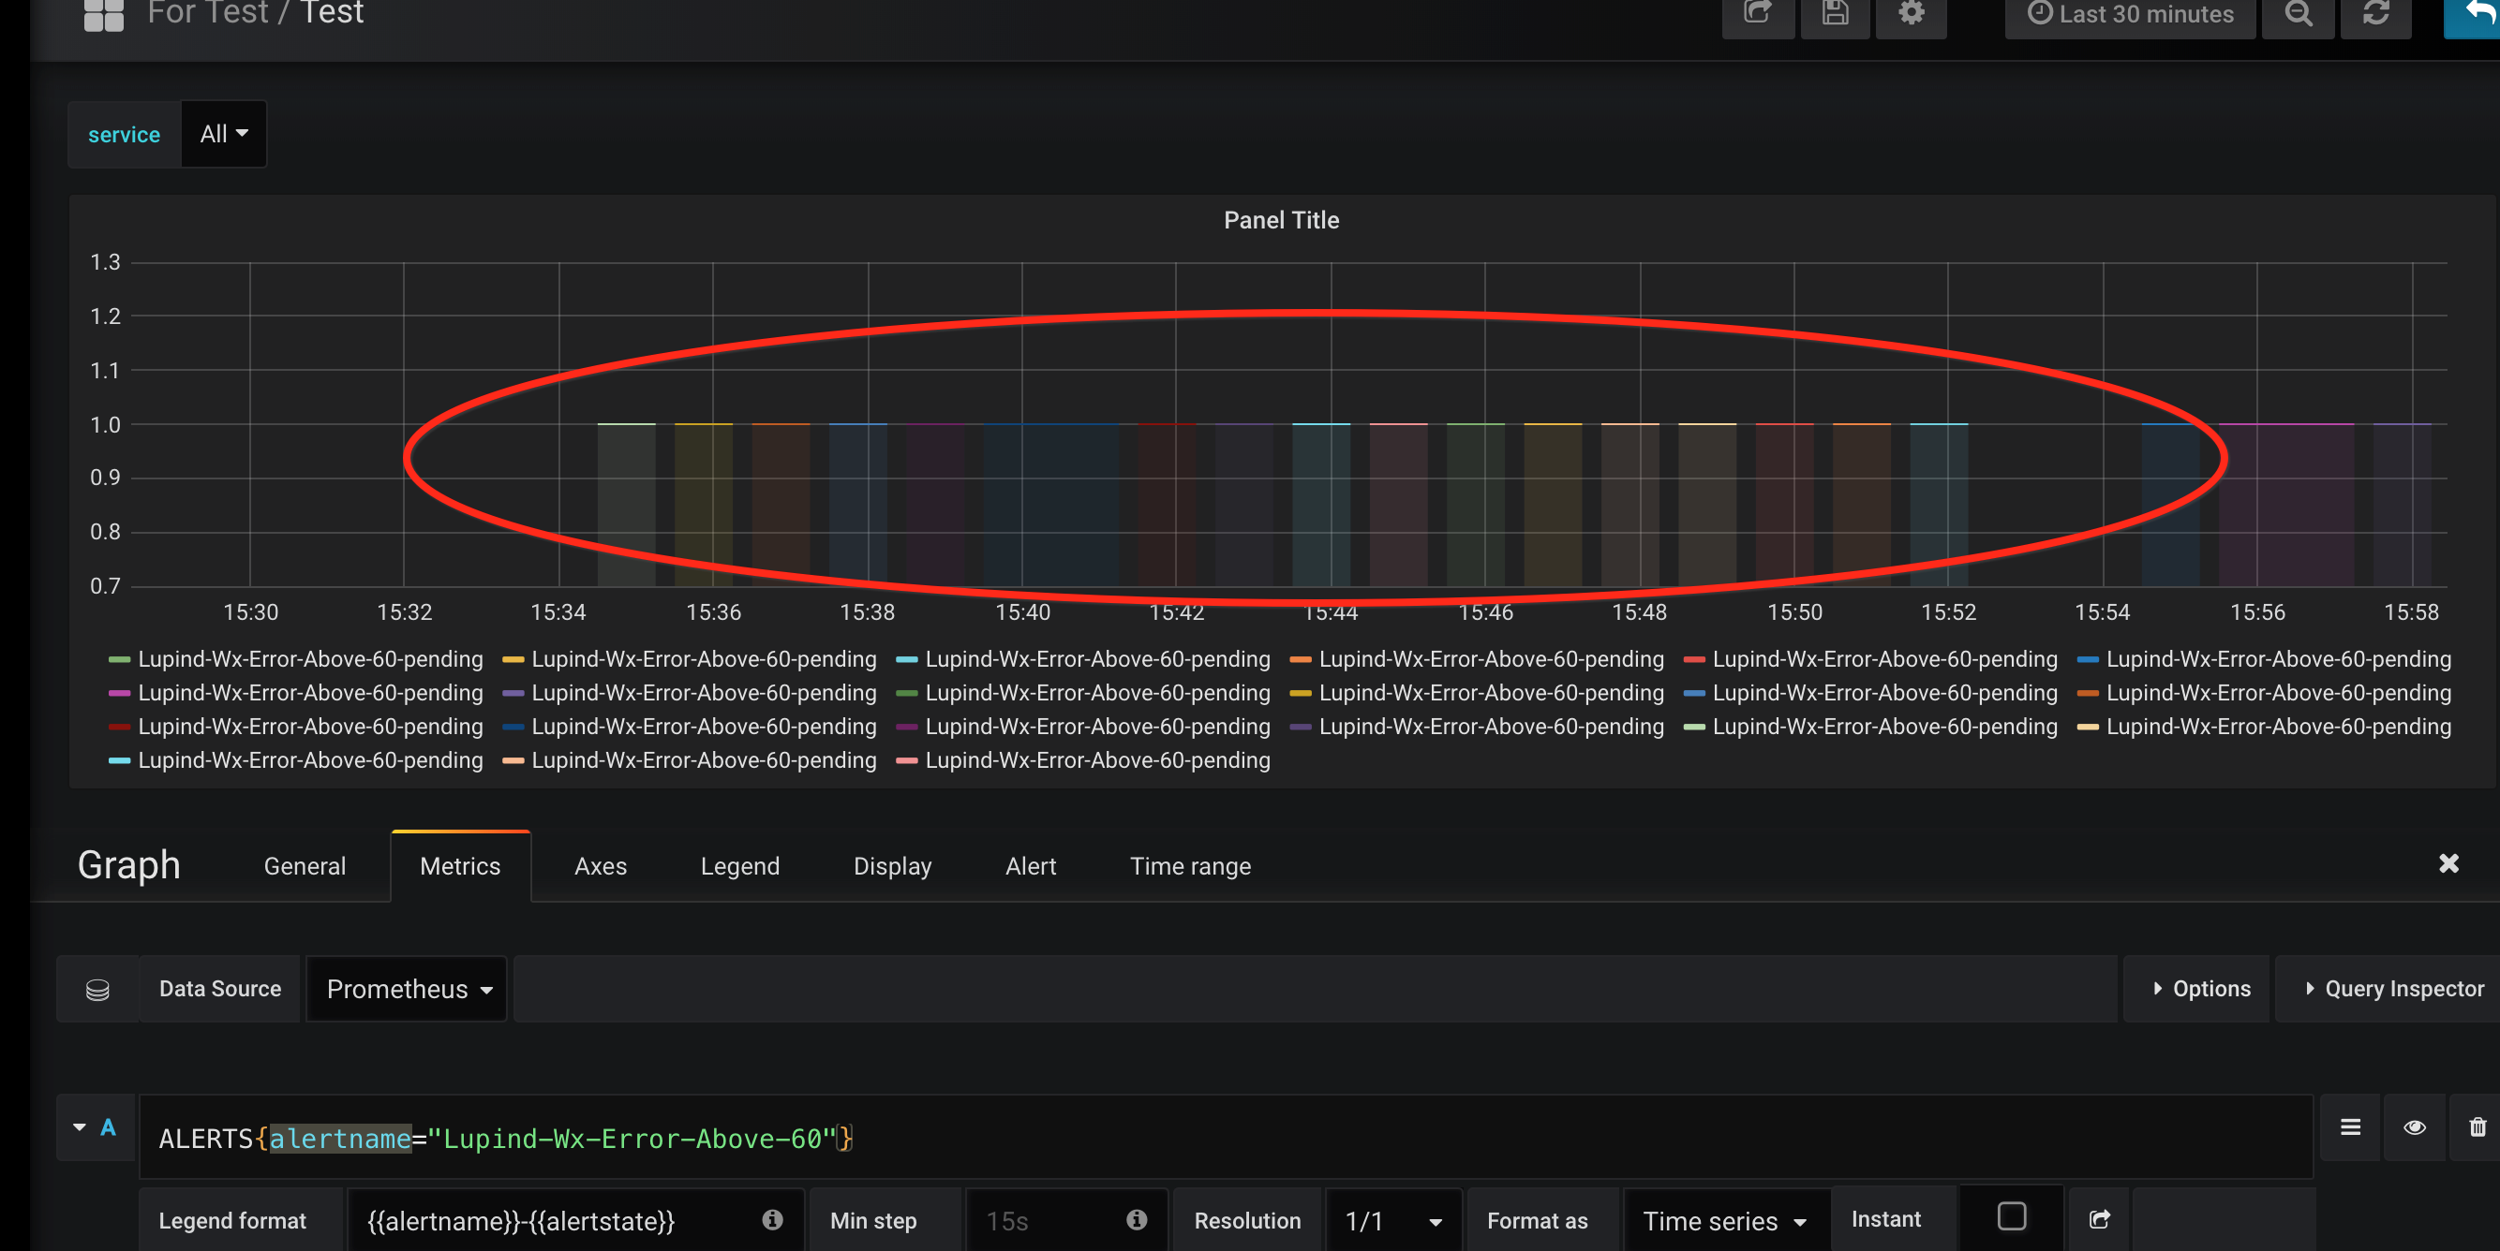Enable the Instant checkbox
The image size is (2500, 1251).
pos(2011,1216)
